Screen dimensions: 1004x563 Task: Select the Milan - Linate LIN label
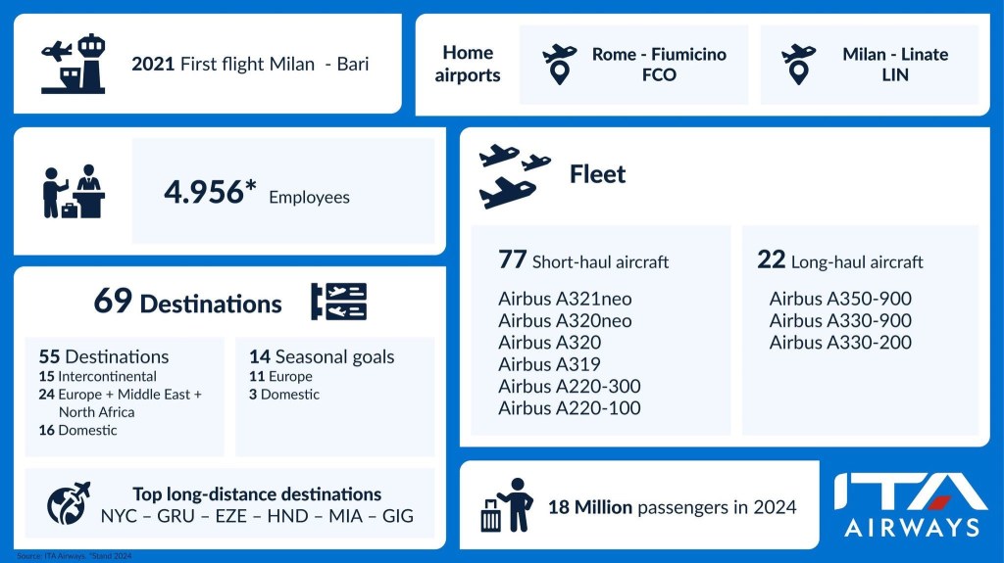[895, 65]
